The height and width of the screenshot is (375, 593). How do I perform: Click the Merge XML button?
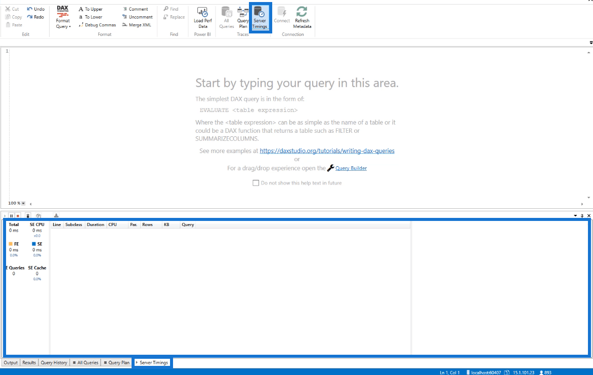click(x=137, y=25)
